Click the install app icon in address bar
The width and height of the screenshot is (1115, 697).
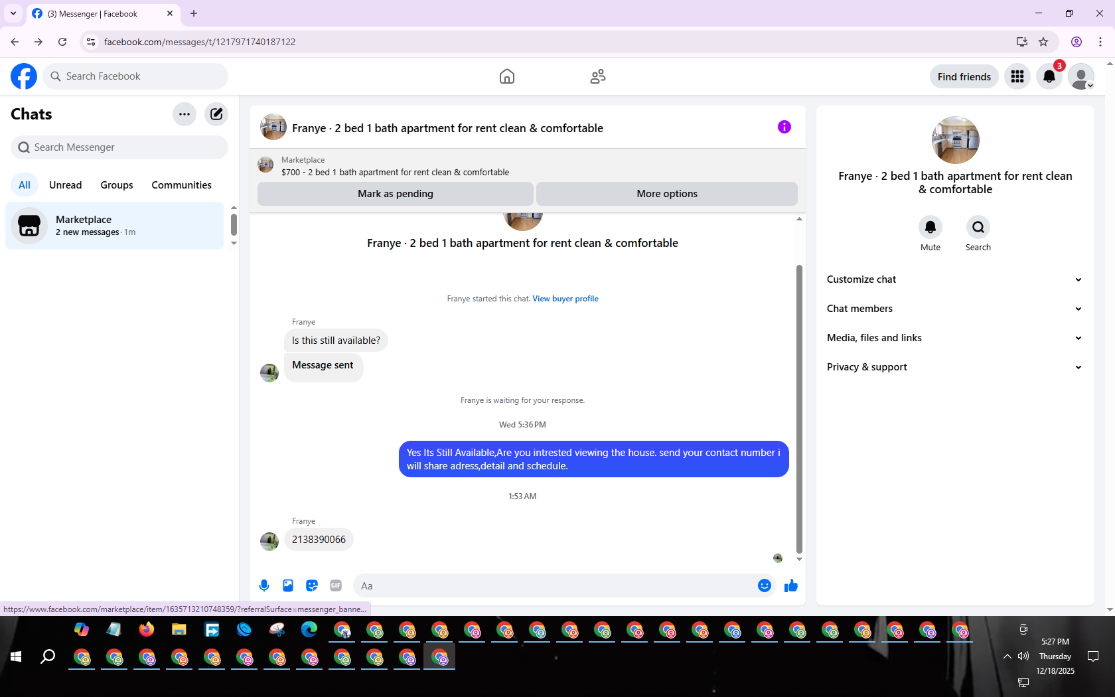coord(1022,42)
